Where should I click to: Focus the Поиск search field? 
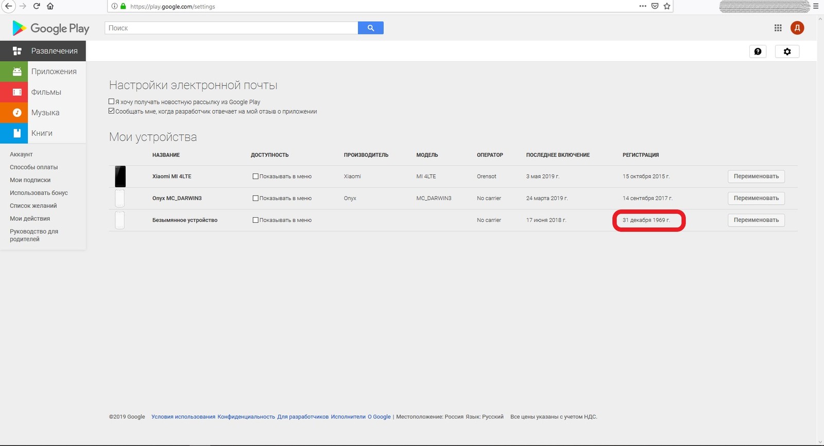point(231,28)
